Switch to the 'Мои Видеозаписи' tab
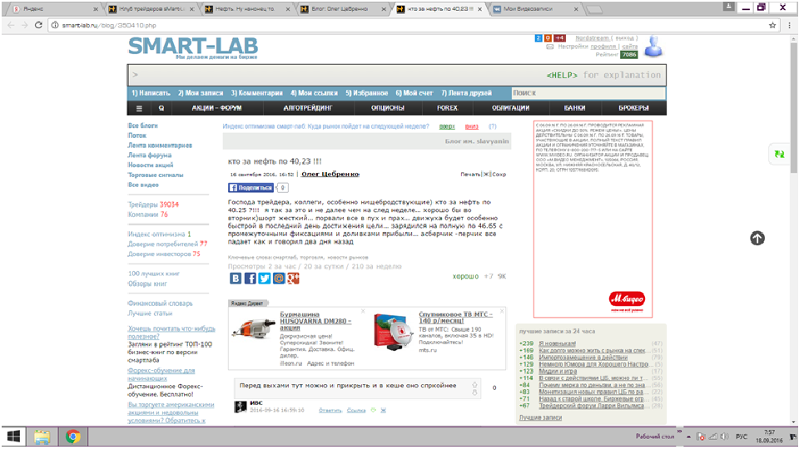Image resolution: width=799 pixels, height=449 pixels. (x=535, y=8)
